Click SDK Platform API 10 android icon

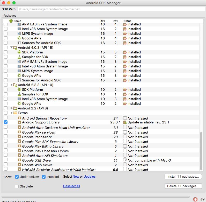pos(19,90)
